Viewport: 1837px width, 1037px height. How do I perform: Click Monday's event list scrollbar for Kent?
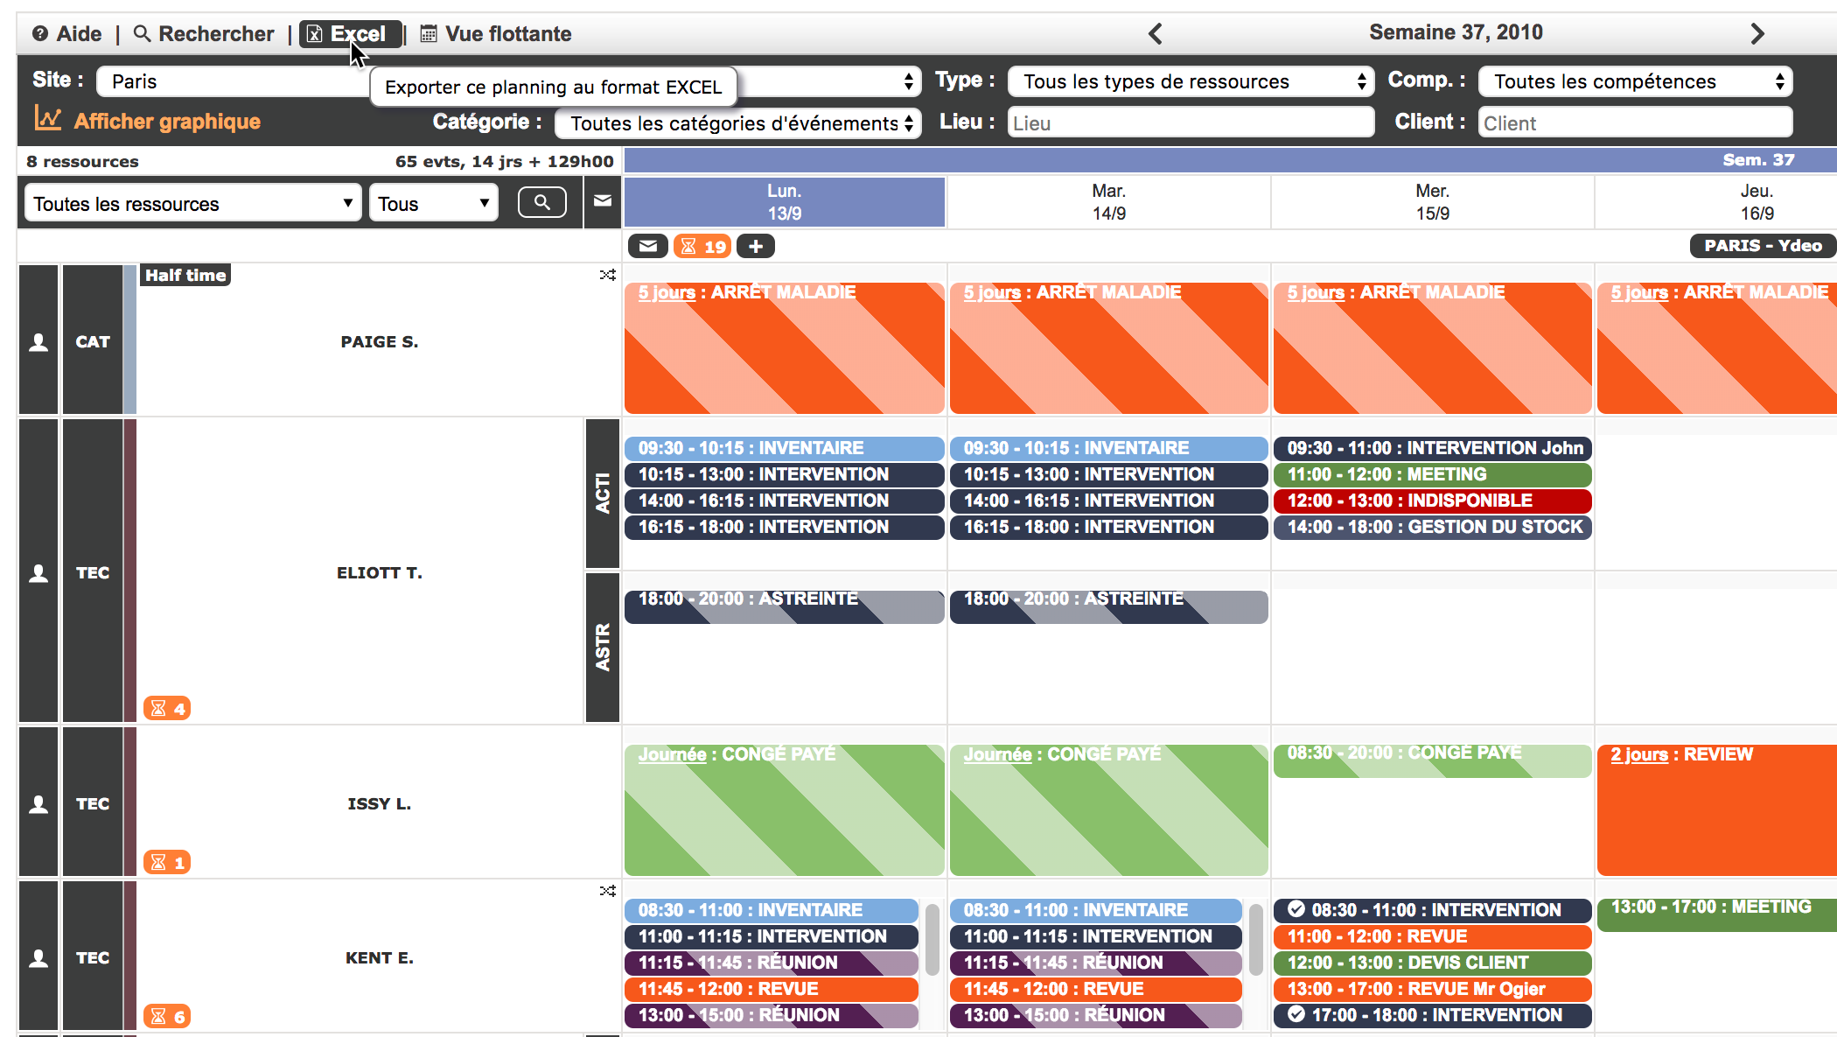click(932, 940)
